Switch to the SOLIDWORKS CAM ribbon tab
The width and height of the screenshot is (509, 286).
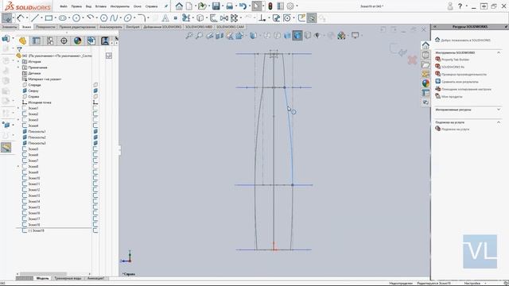(x=230, y=27)
